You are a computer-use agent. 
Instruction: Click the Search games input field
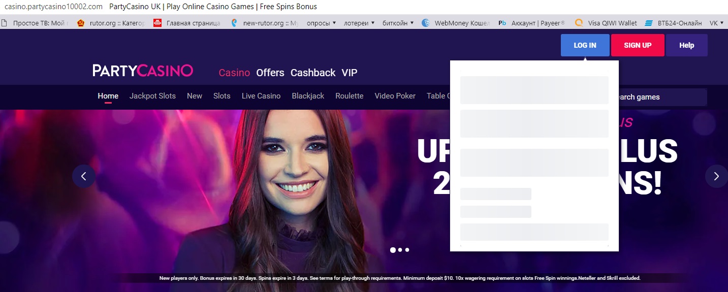662,97
